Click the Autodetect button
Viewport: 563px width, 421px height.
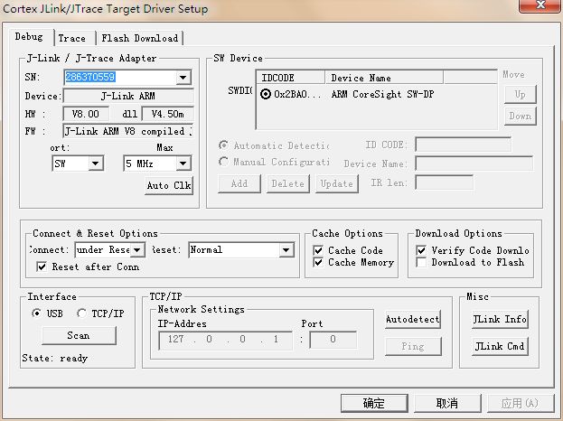click(x=413, y=320)
